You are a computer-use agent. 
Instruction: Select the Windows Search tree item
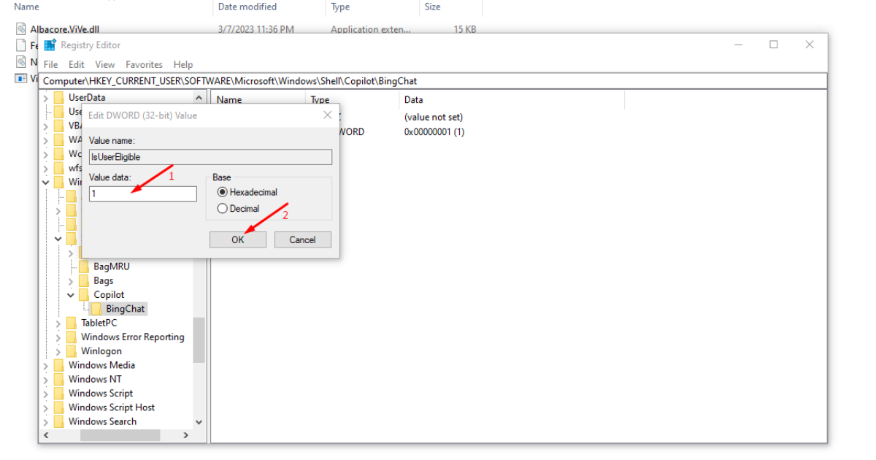102,421
